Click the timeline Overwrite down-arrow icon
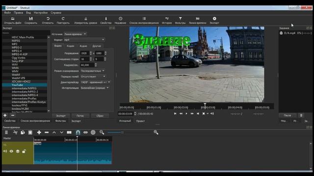314x176 pixels. (x=62, y=132)
